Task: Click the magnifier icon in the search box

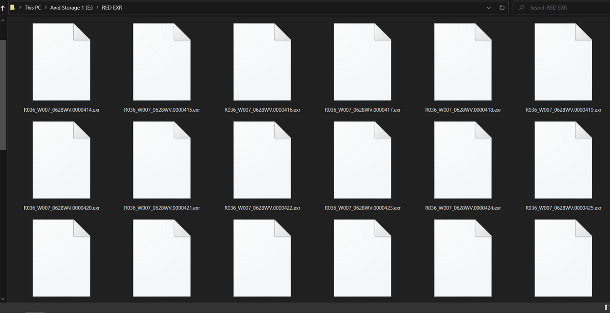Action: pos(522,8)
